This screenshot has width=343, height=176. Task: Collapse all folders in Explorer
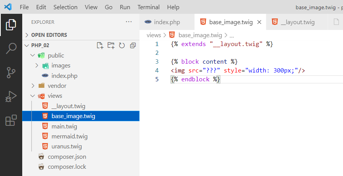point(133,46)
